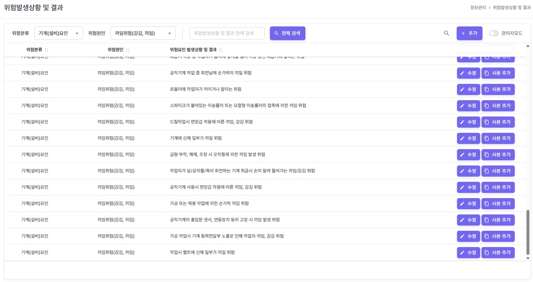Click the sort icon next to 위험원인 column header
Viewport: 533px width, 282px height.
tap(128, 50)
